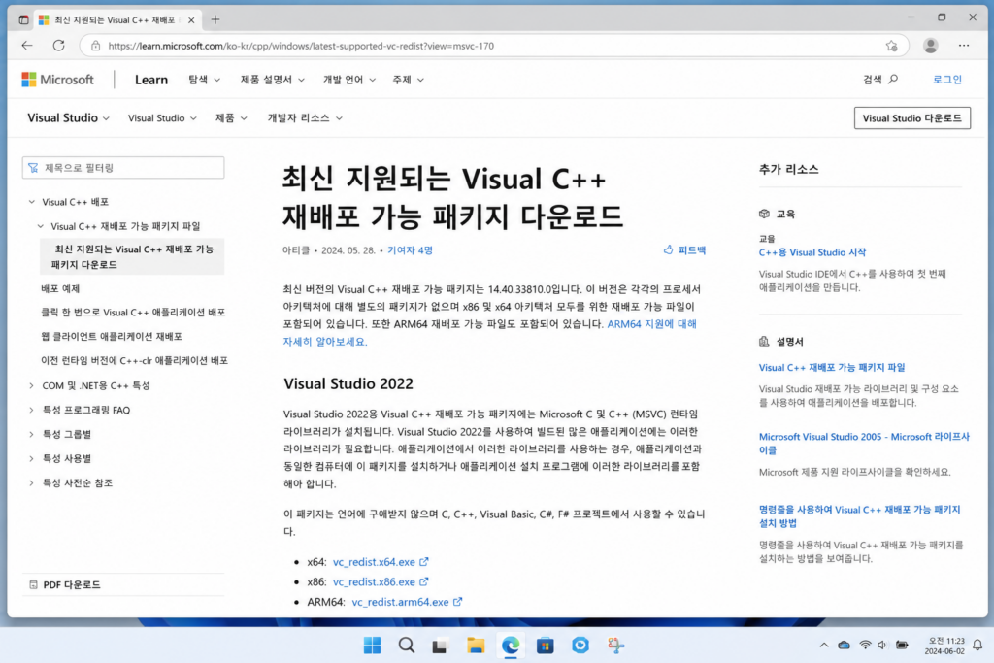Click the volume speaker tray icon
Viewport: 994px width, 663px height.
pyautogui.click(x=881, y=646)
